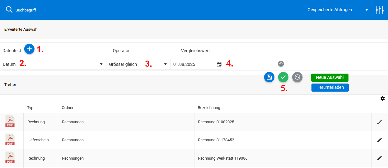Edit Rechnung 31178452 with pencil icon
Image resolution: width=388 pixels, height=168 pixels.
(379, 140)
